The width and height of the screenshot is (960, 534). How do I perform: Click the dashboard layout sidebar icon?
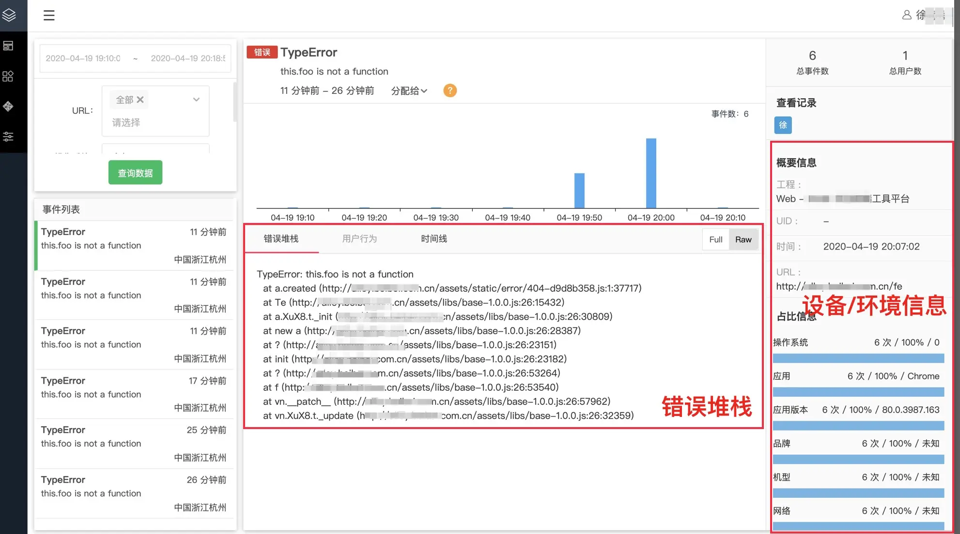[x=8, y=46]
